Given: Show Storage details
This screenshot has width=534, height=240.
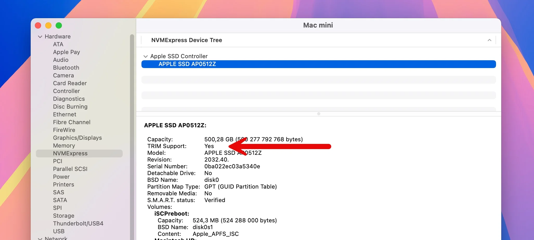Looking at the screenshot, I should [63, 216].
